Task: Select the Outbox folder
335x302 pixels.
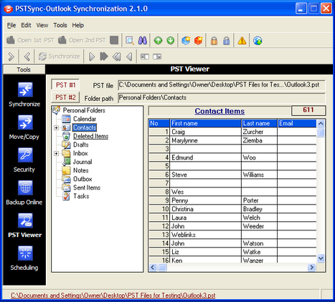Action: coord(82,179)
